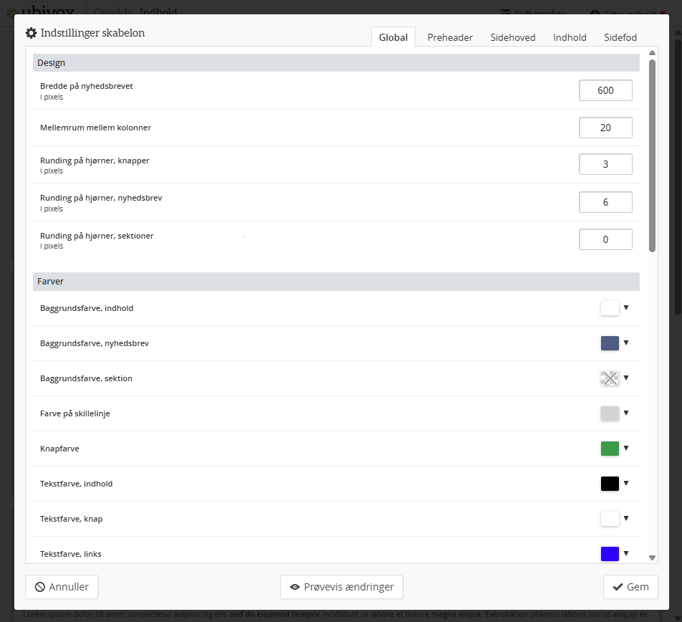Click the black Tekstfarve, indhold swatch
The width and height of the screenshot is (682, 622).
click(610, 484)
